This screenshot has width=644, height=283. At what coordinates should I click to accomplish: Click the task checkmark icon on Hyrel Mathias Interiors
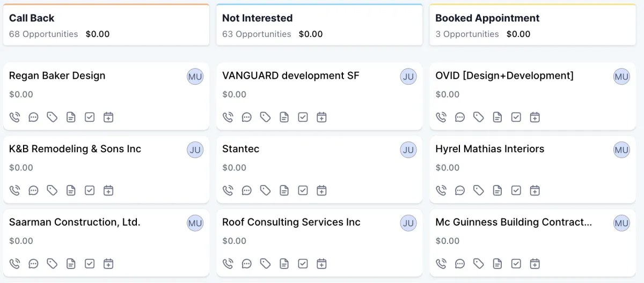(516, 190)
